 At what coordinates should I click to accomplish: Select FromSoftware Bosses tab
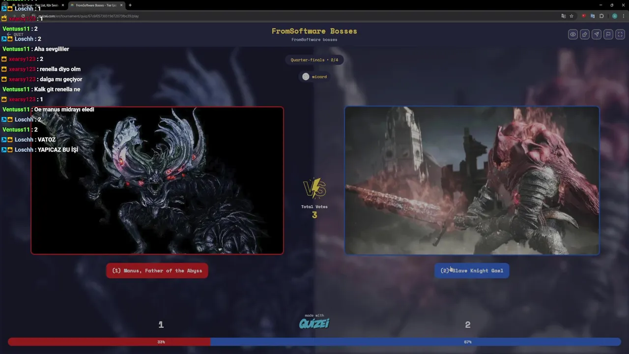(x=96, y=5)
